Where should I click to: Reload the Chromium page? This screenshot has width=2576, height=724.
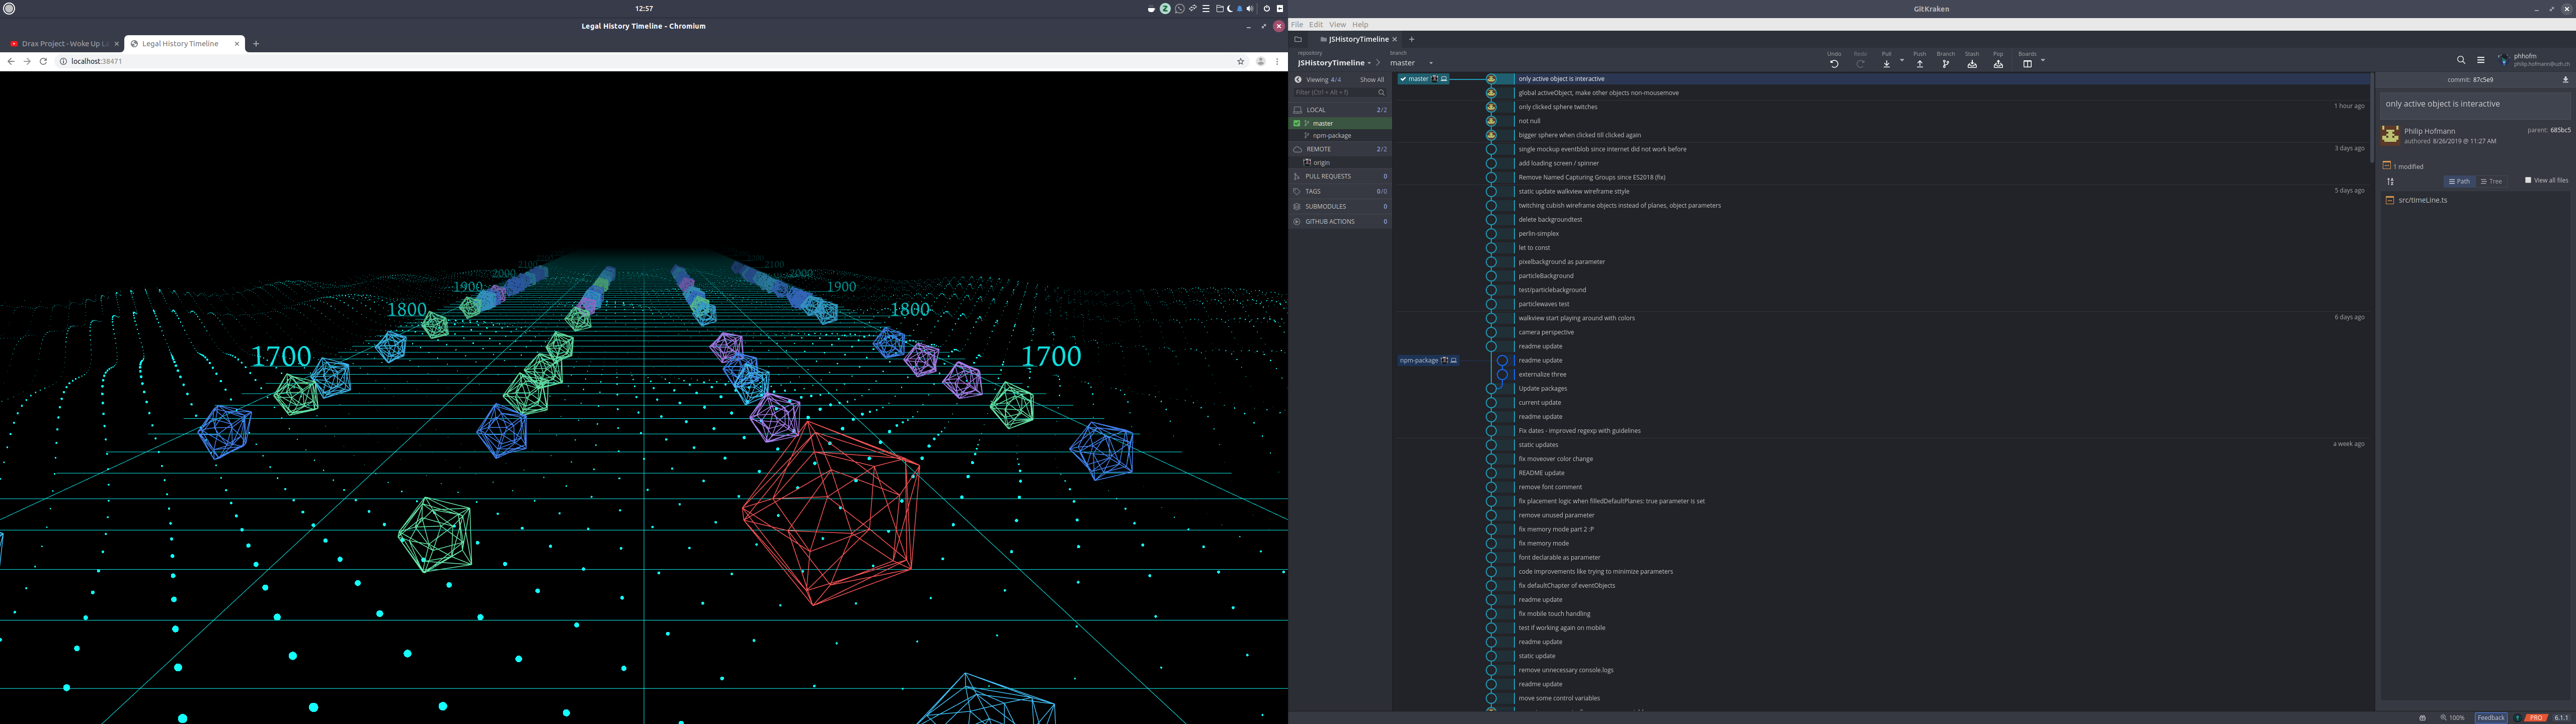43,61
